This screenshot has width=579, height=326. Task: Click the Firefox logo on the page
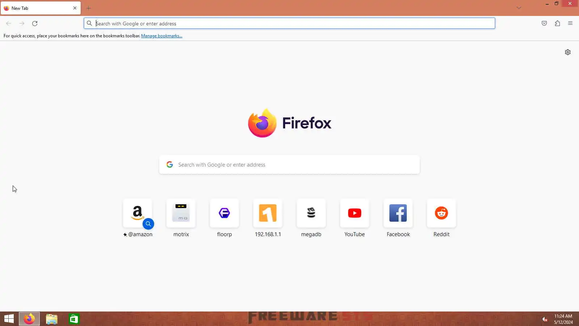[x=289, y=123]
